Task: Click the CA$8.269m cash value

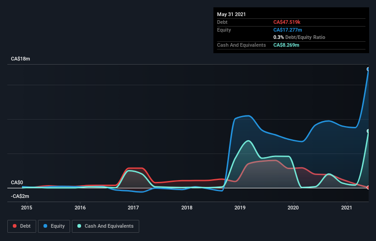Action: (x=286, y=45)
